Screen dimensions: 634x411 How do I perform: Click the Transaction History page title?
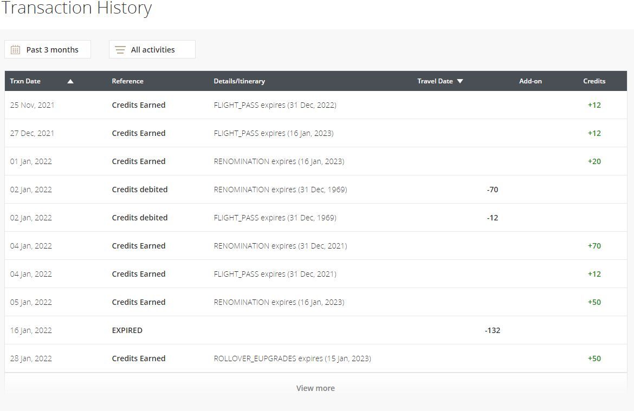77,8
